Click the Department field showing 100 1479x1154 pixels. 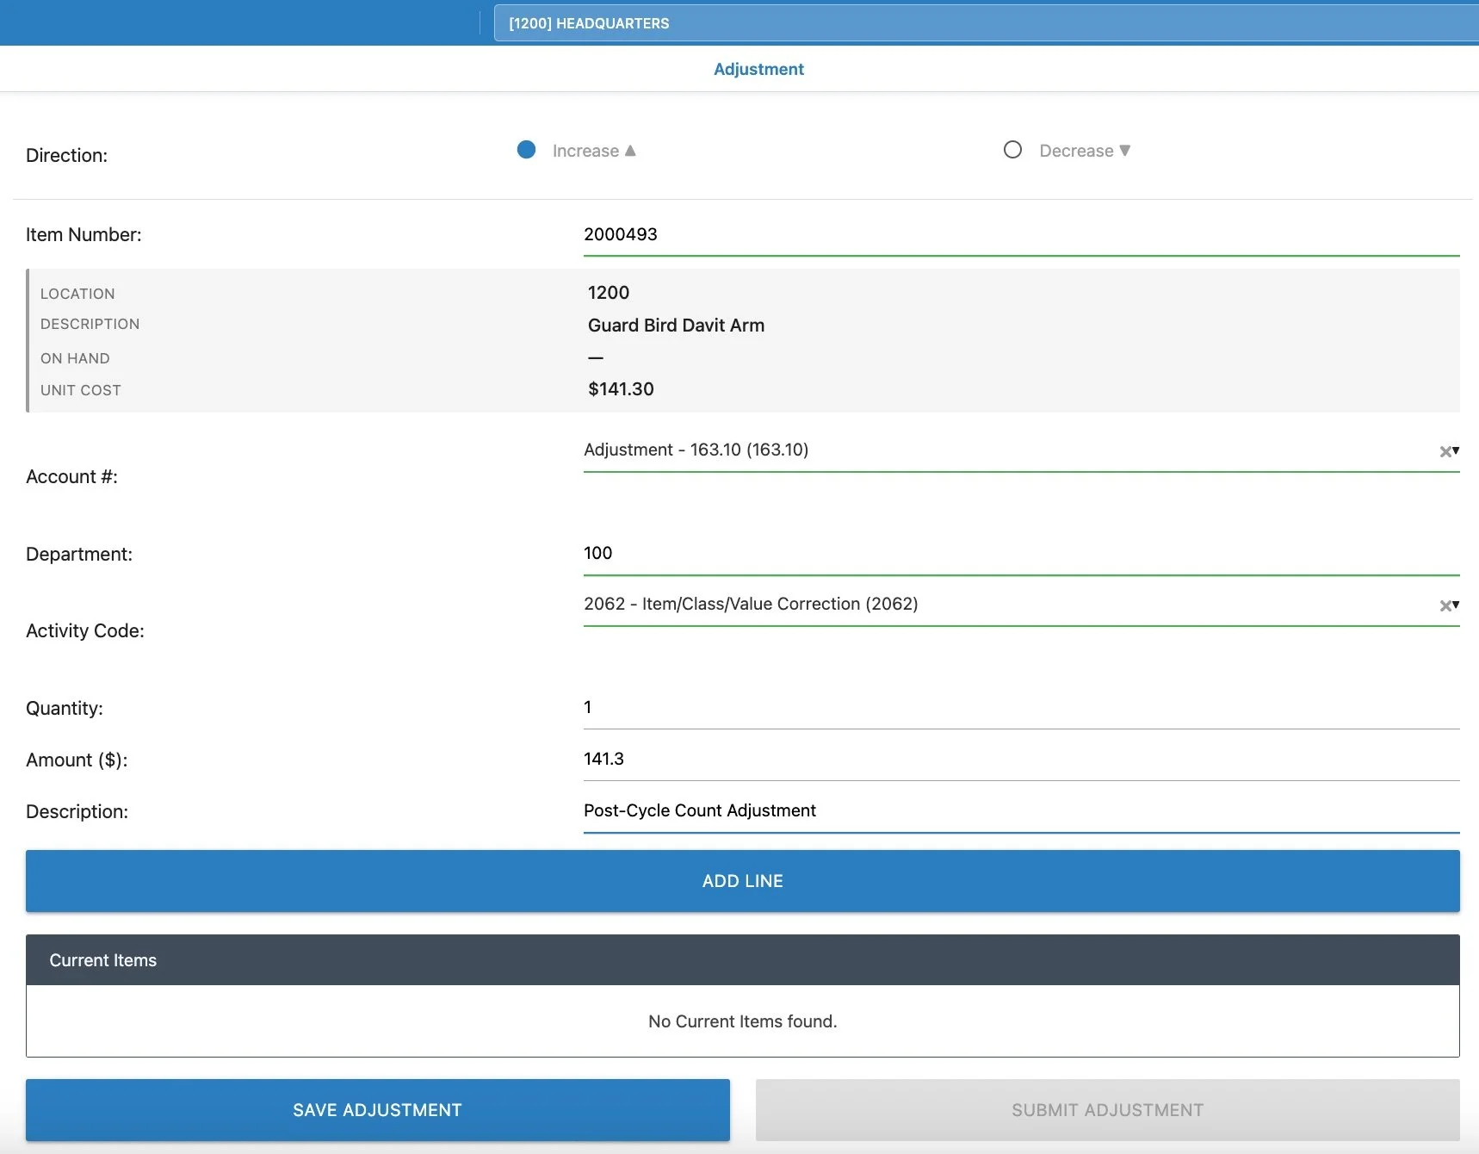coord(1021,553)
